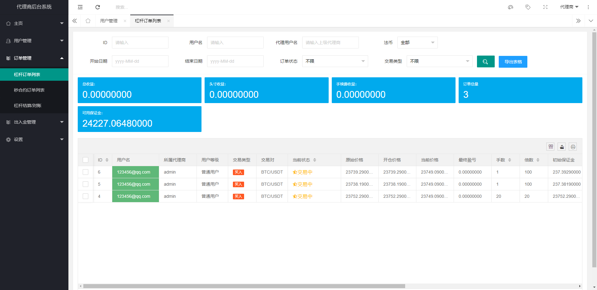Viewport: 597px width, 290px height.
Task: Open the table column filter icon
Action: 551,147
